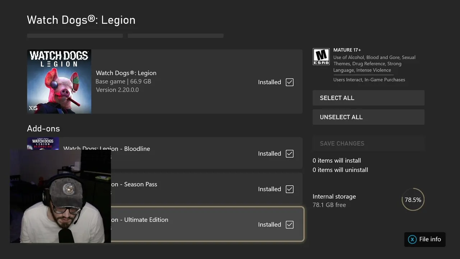Click the Internal storage label
Viewport: 460px width, 259px height.
(x=334, y=196)
